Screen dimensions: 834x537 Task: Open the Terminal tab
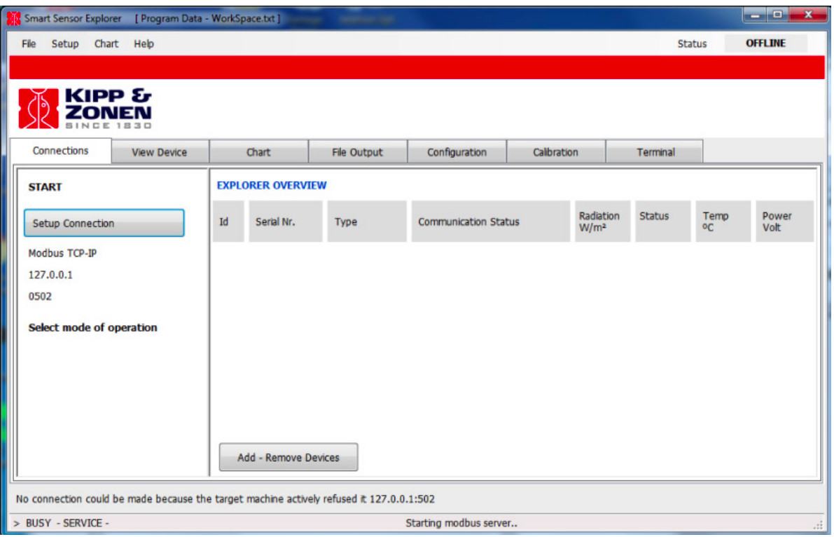[x=655, y=152]
